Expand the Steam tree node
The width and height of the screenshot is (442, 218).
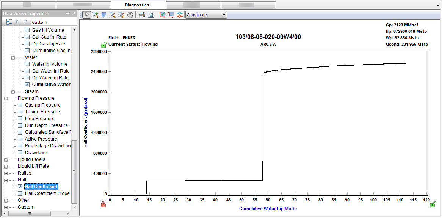pyautogui.click(x=13, y=91)
